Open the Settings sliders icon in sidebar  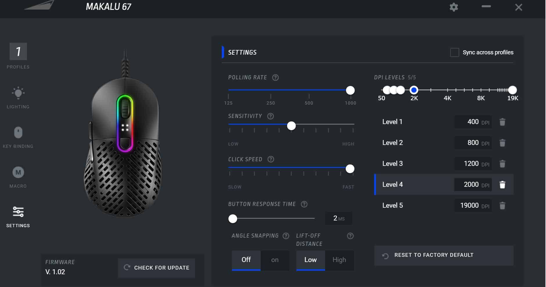point(18,212)
